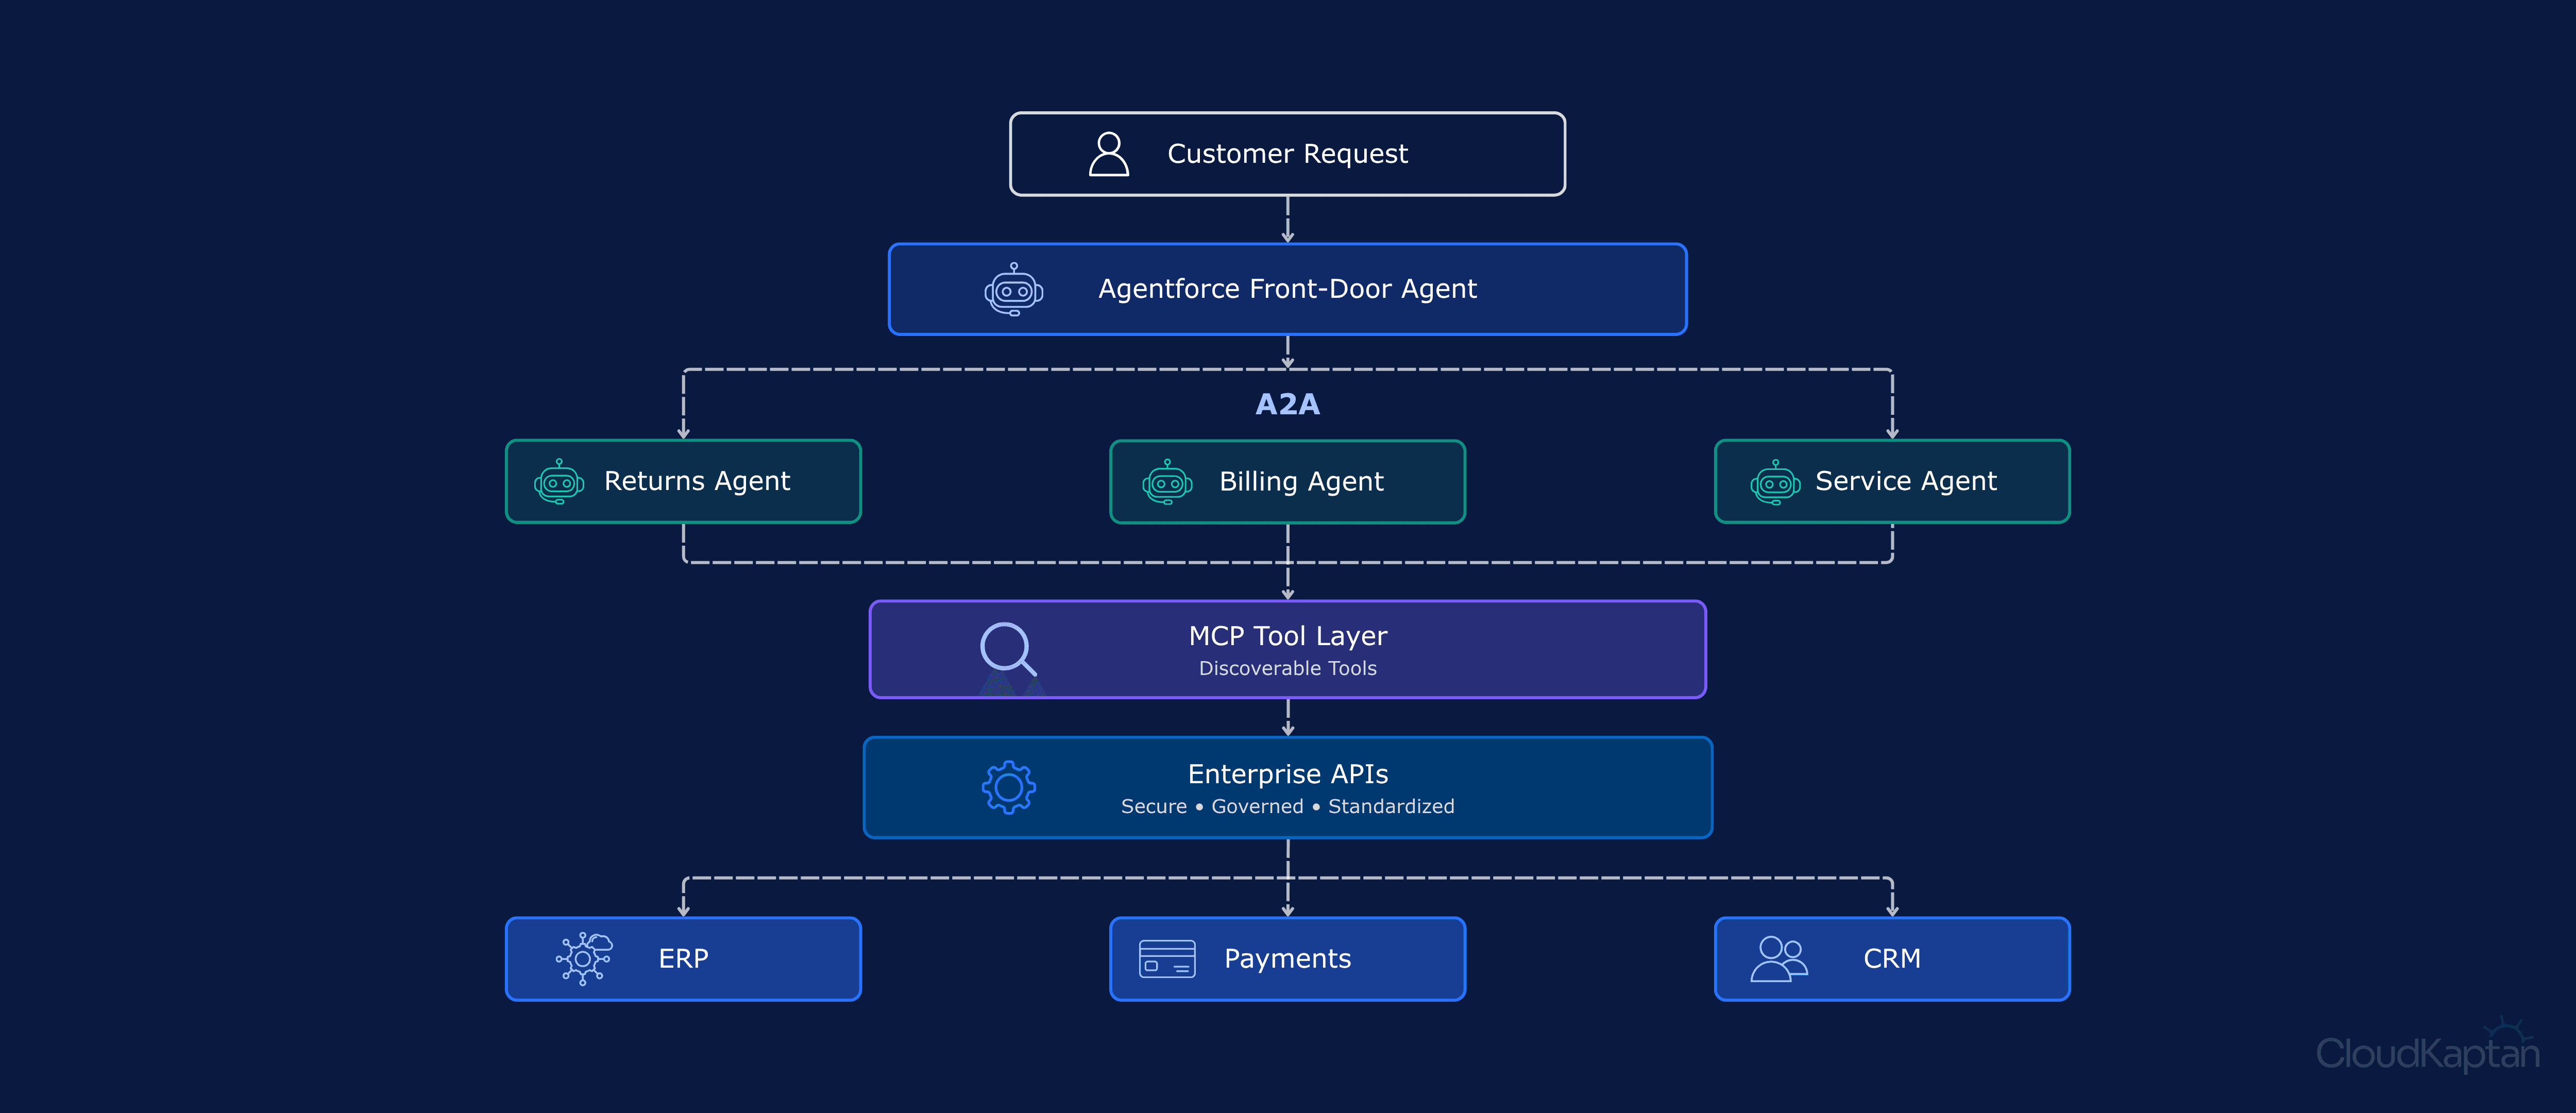
Task: Click the ERP gear-cloud icon
Action: [x=584, y=959]
